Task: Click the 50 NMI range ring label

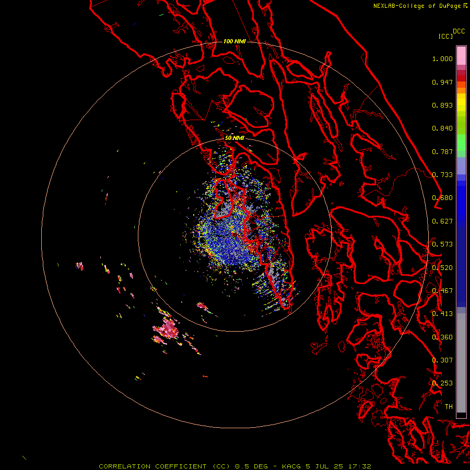Action: (x=234, y=138)
